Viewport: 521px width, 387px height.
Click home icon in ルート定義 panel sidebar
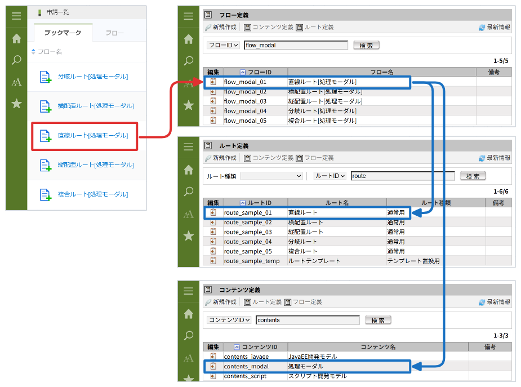(x=188, y=170)
